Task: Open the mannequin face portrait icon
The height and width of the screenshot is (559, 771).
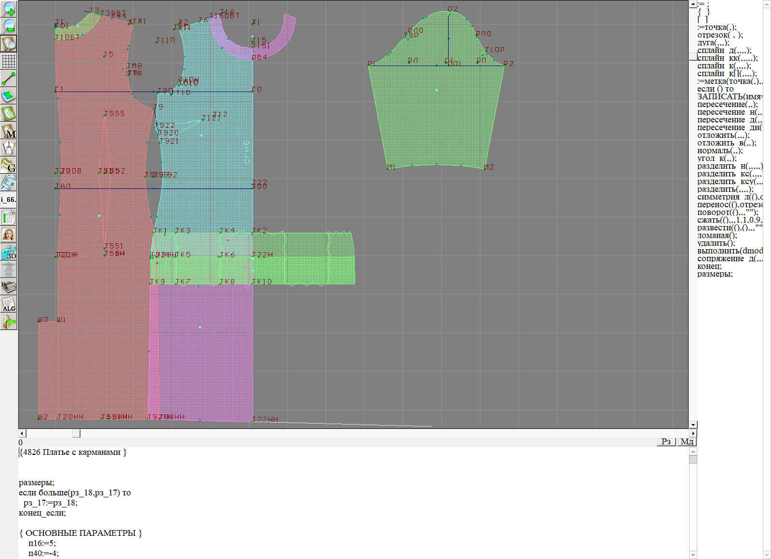Action: click(x=9, y=235)
